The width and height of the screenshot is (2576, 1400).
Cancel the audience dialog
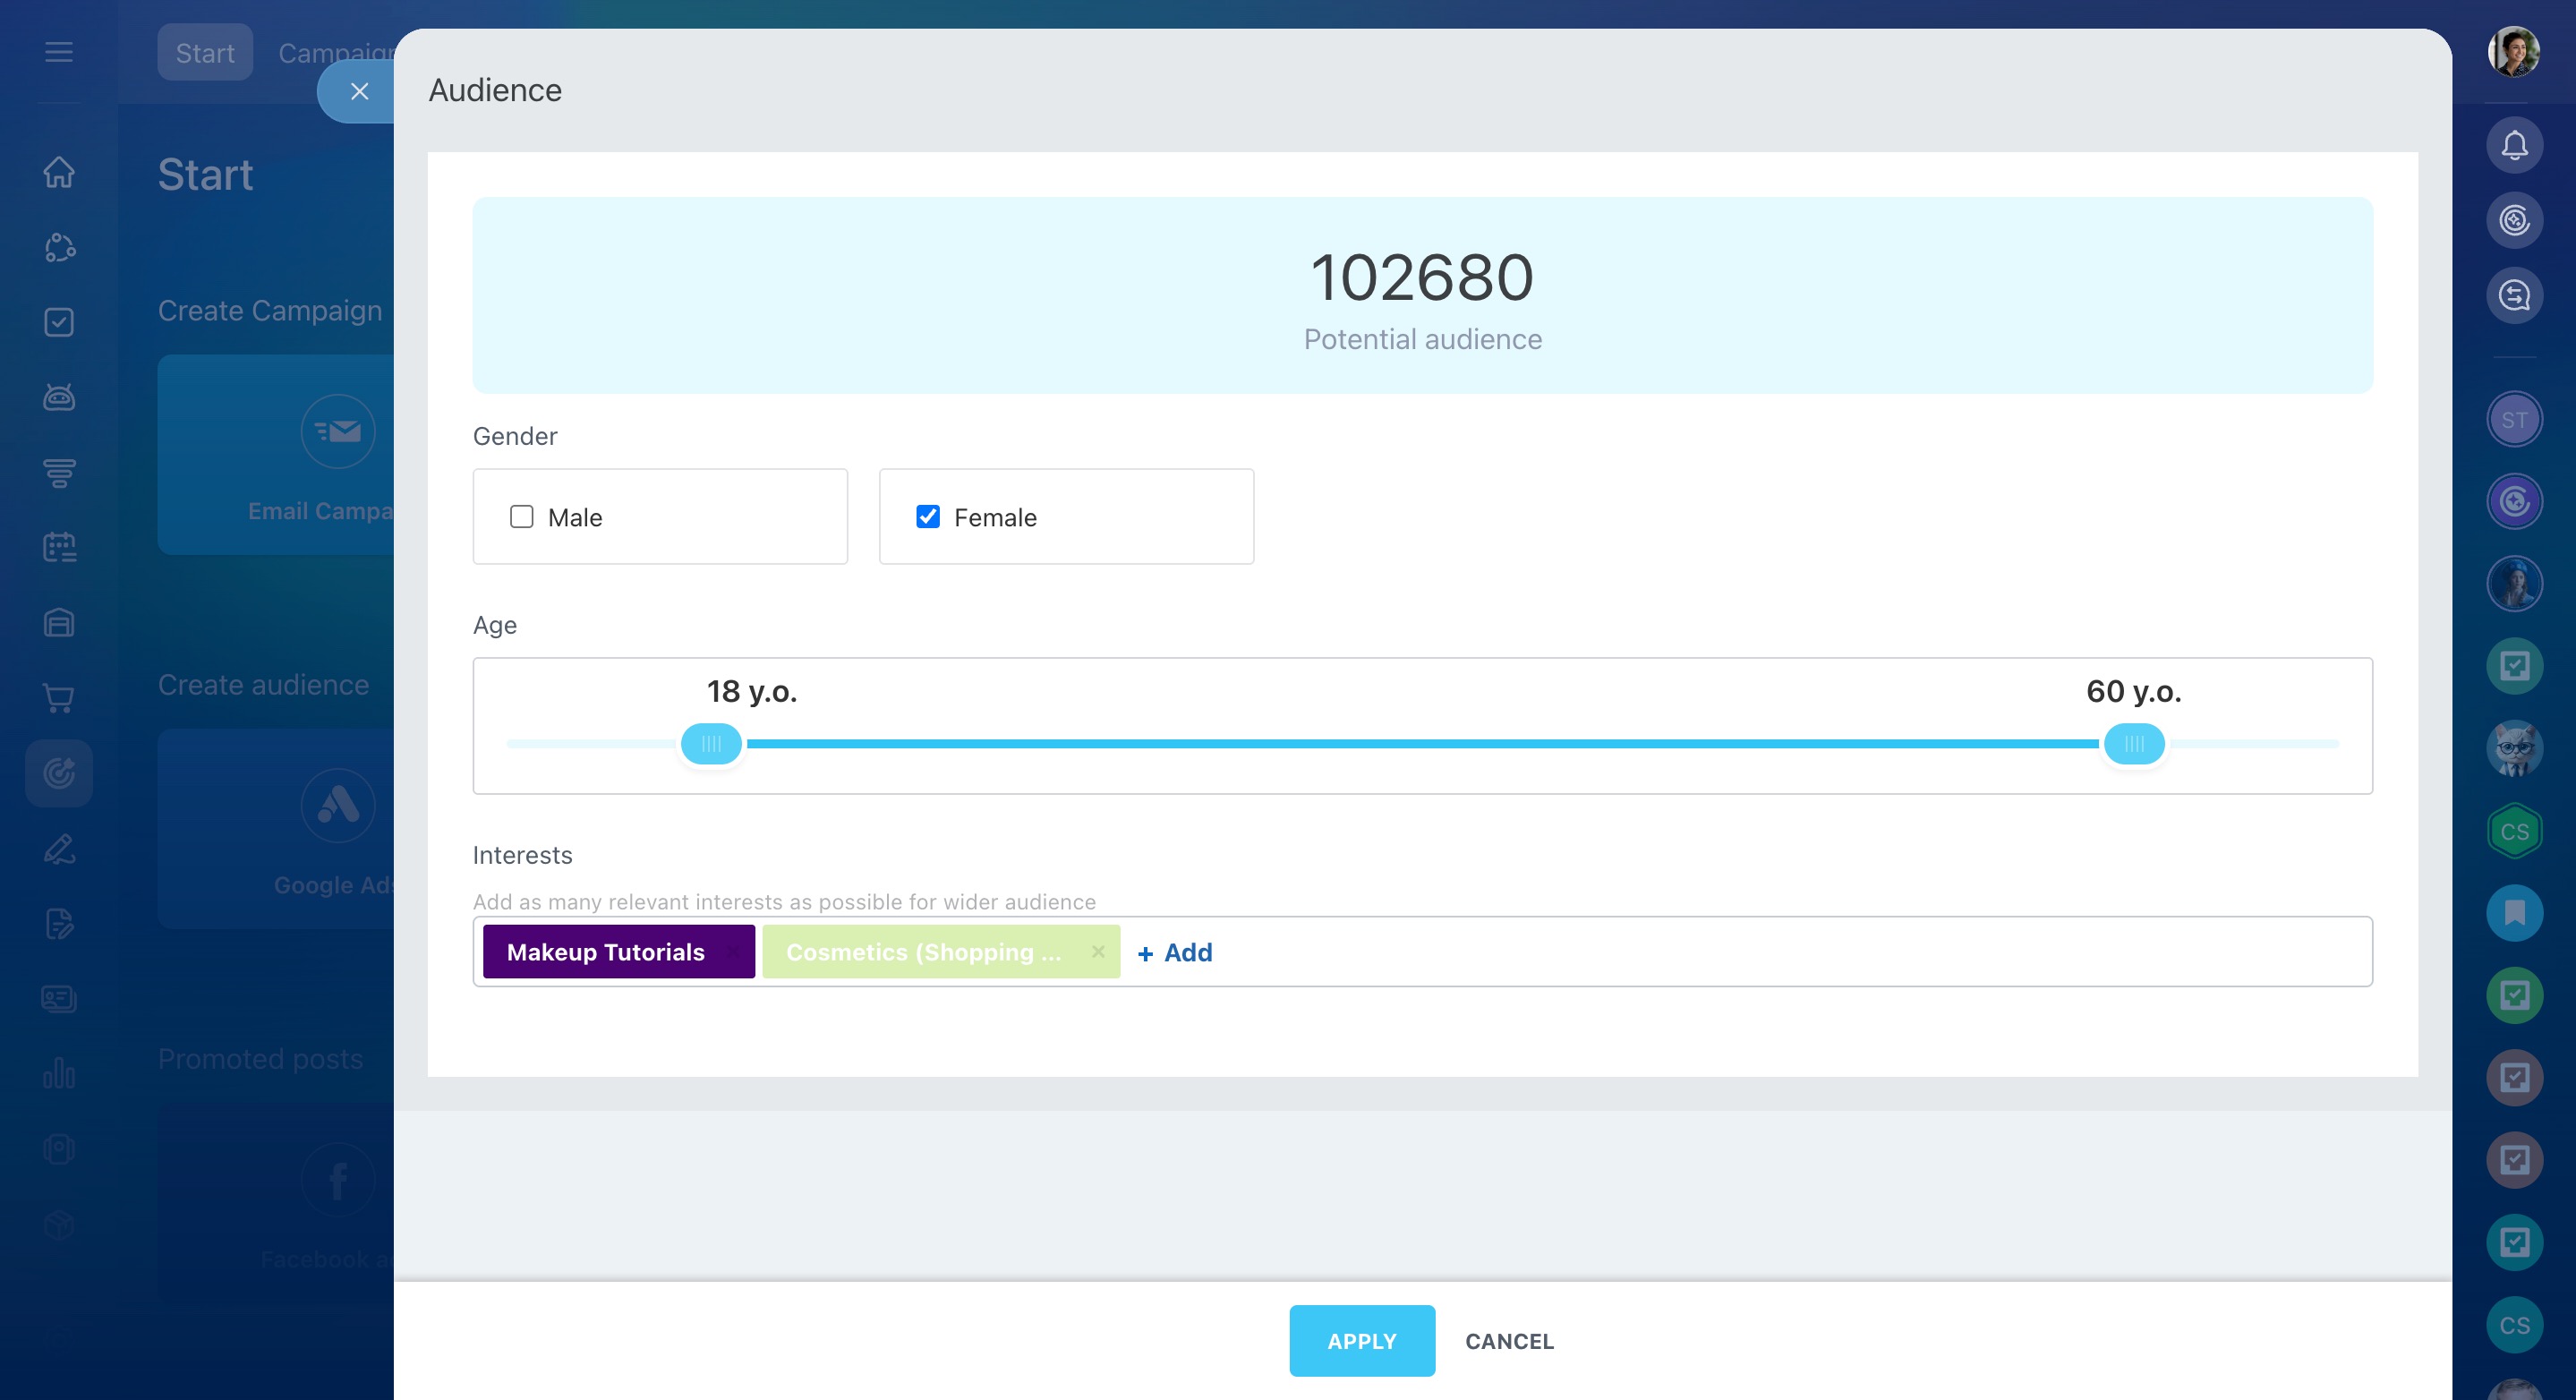(1509, 1341)
